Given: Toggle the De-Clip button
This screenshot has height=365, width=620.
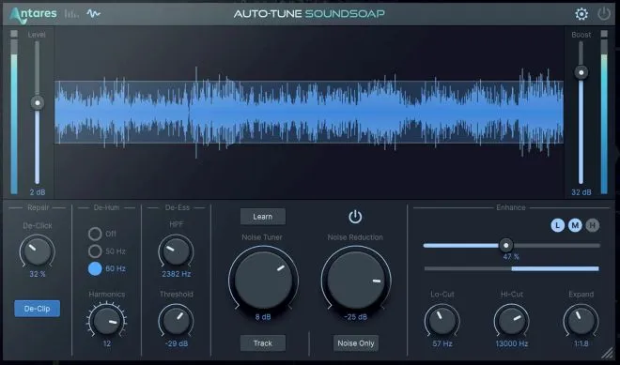Looking at the screenshot, I should pos(38,309).
